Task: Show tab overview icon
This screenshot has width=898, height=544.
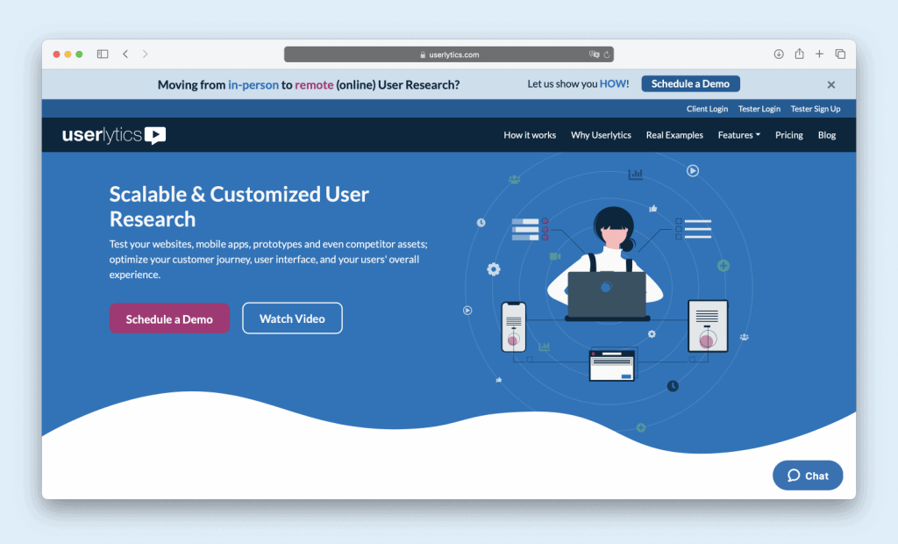Action: [x=840, y=54]
